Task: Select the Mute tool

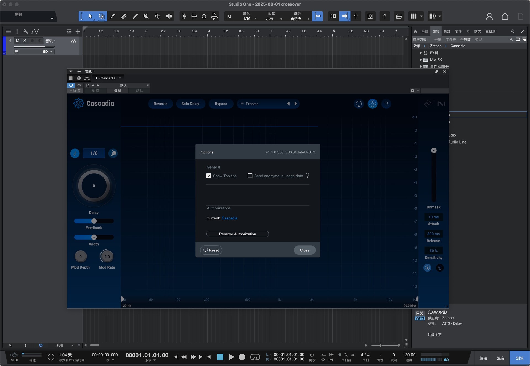Action: click(146, 16)
